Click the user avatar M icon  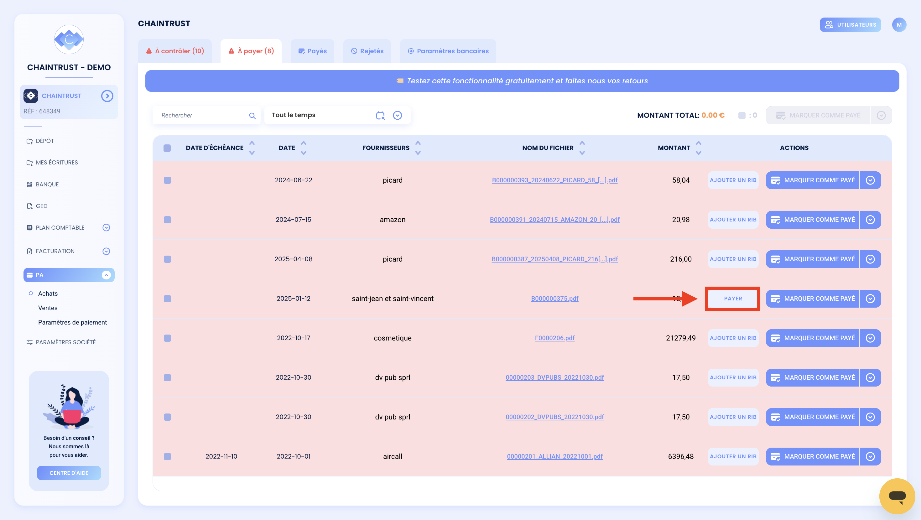tap(899, 25)
